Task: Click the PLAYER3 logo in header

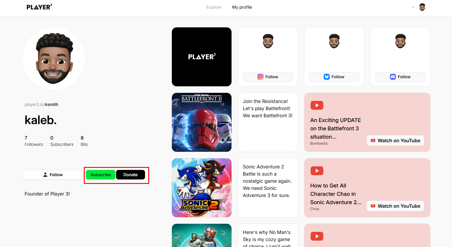Action: (x=39, y=7)
